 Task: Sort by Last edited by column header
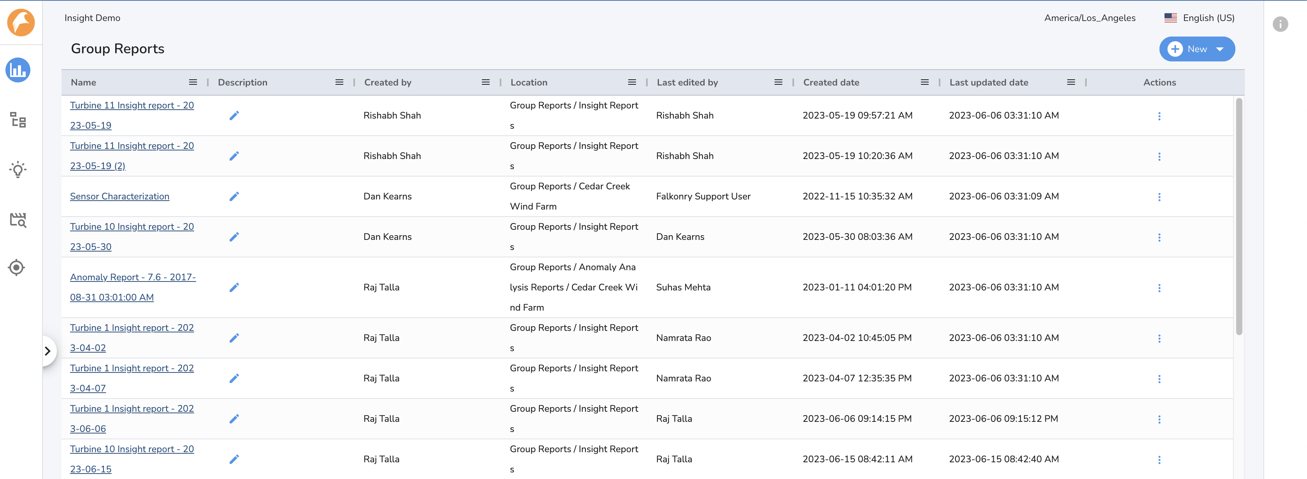click(687, 82)
